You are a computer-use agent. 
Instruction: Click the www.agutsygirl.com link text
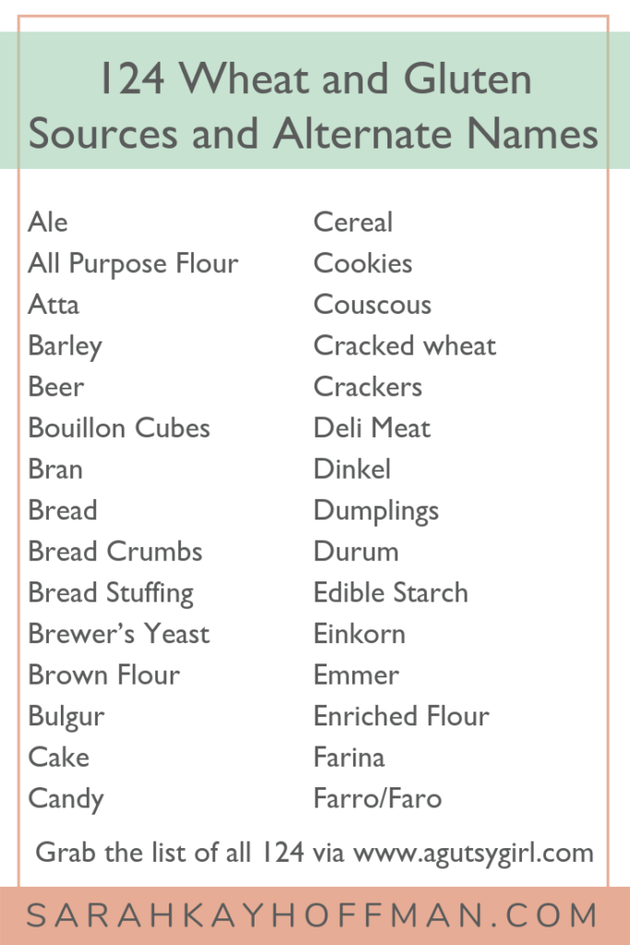473,855
